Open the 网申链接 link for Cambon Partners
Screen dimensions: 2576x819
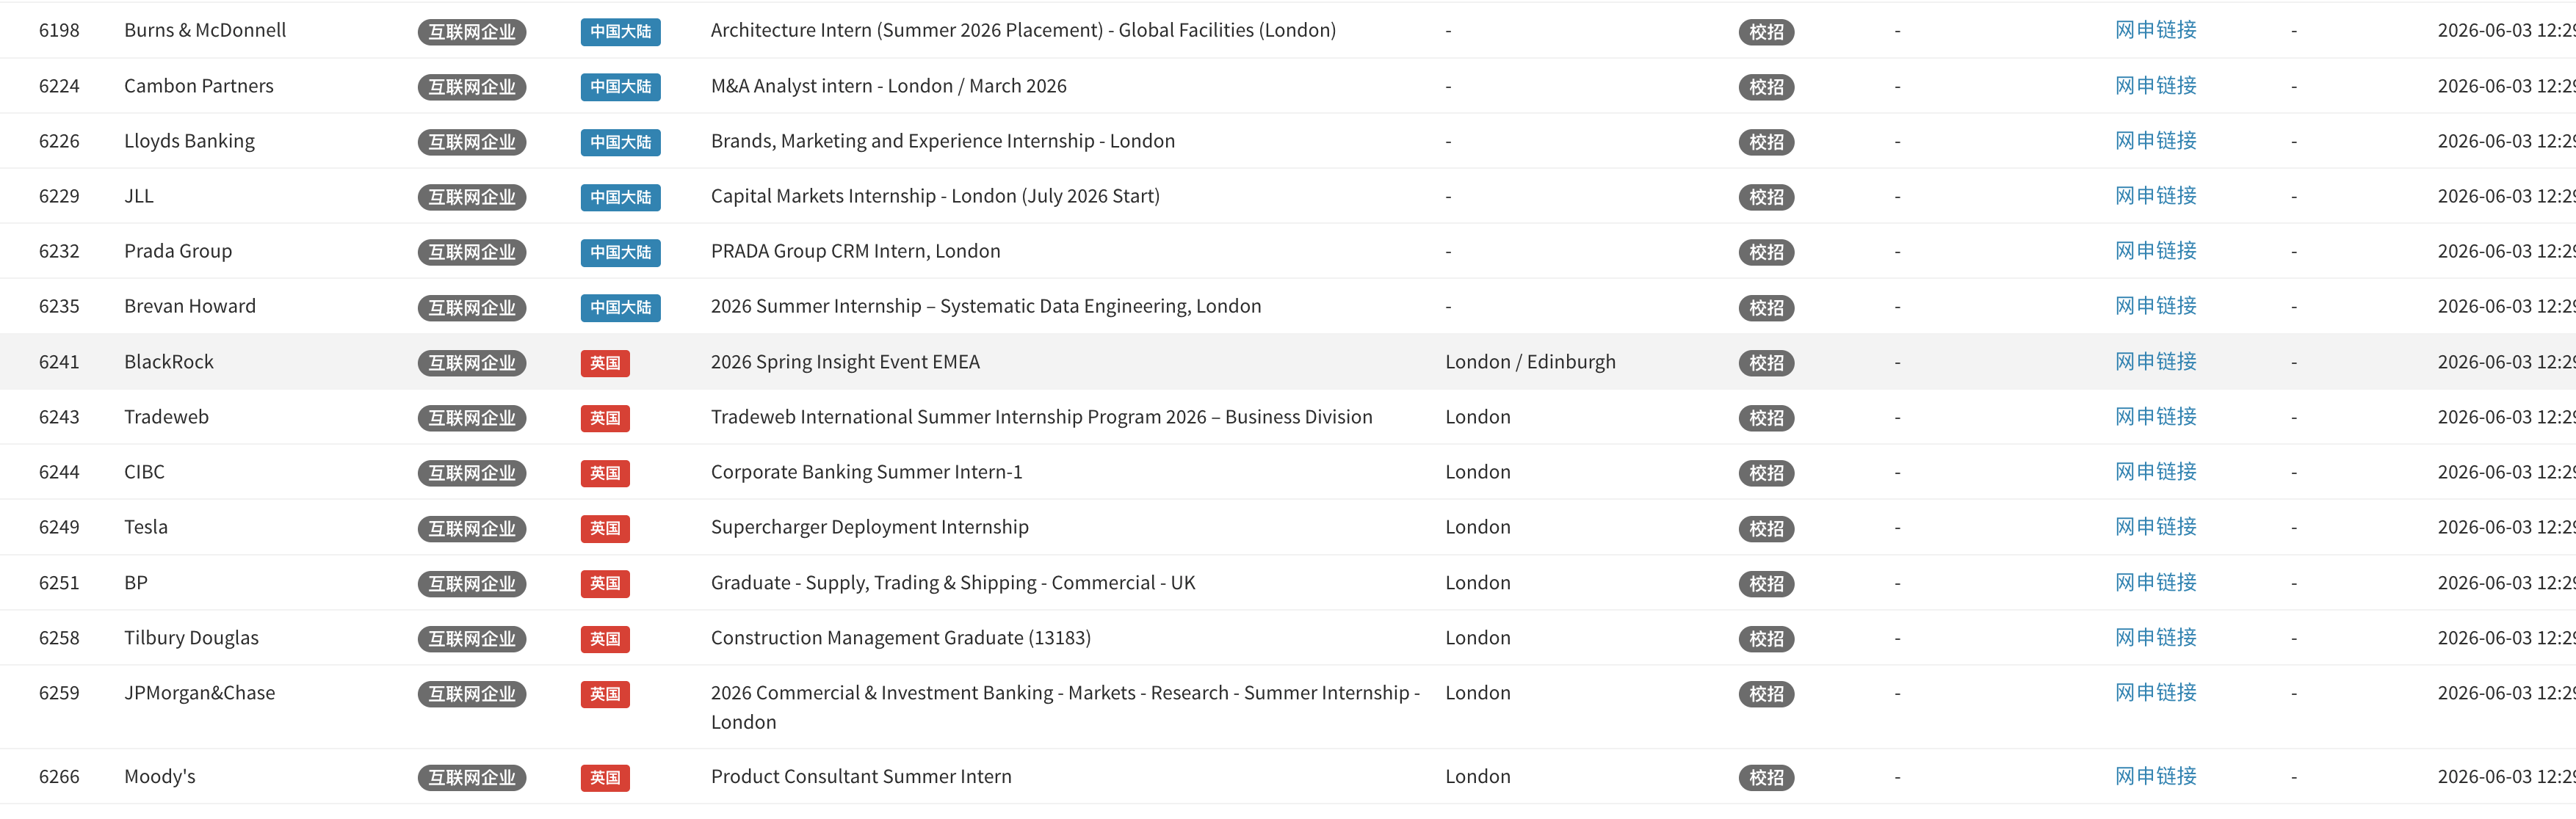pyautogui.click(x=2155, y=87)
